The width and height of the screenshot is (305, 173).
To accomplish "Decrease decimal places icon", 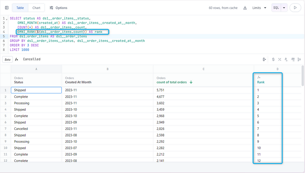I will point(286,59).
